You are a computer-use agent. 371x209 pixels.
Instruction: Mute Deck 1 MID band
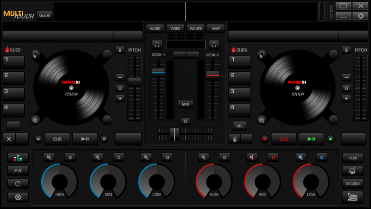coord(98,157)
